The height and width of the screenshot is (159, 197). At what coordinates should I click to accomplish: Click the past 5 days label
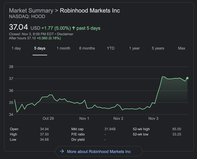[x=88, y=28]
